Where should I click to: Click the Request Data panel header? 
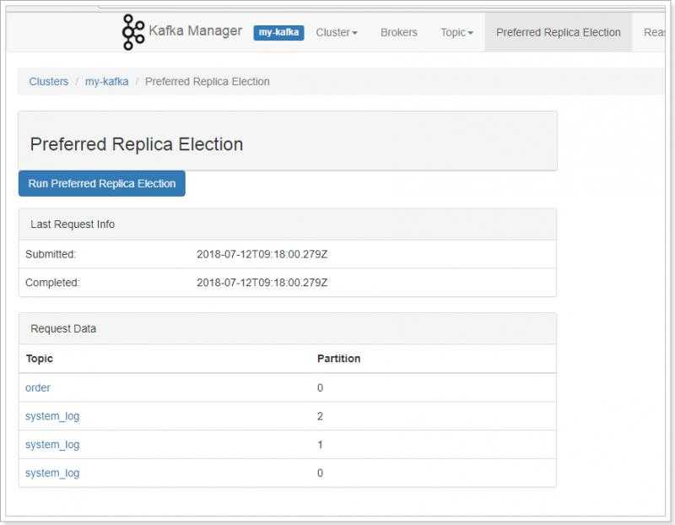[x=63, y=329]
